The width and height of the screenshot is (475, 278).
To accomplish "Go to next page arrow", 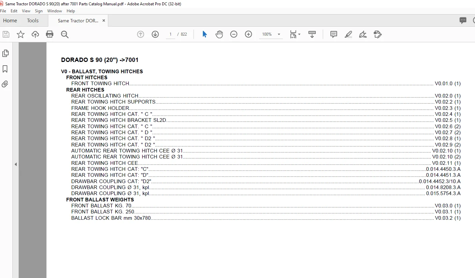I will coord(155,34).
